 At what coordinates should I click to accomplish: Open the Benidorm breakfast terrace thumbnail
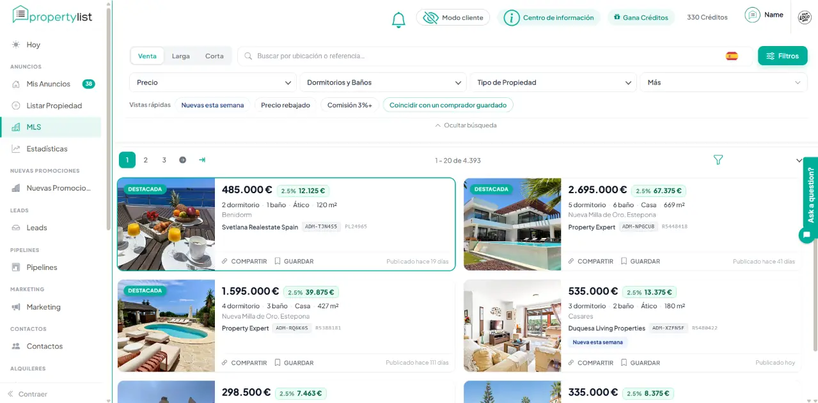(166, 225)
